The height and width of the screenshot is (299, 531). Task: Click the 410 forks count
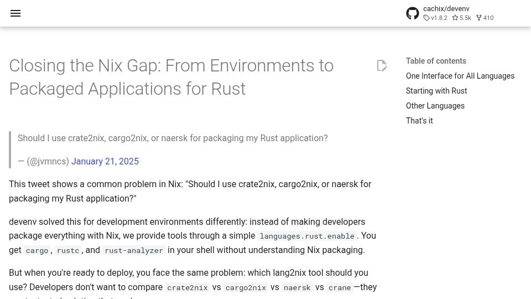tap(485, 18)
